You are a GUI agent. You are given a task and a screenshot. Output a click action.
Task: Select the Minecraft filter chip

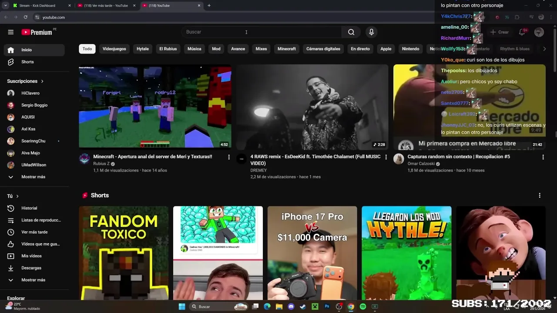[x=287, y=49]
